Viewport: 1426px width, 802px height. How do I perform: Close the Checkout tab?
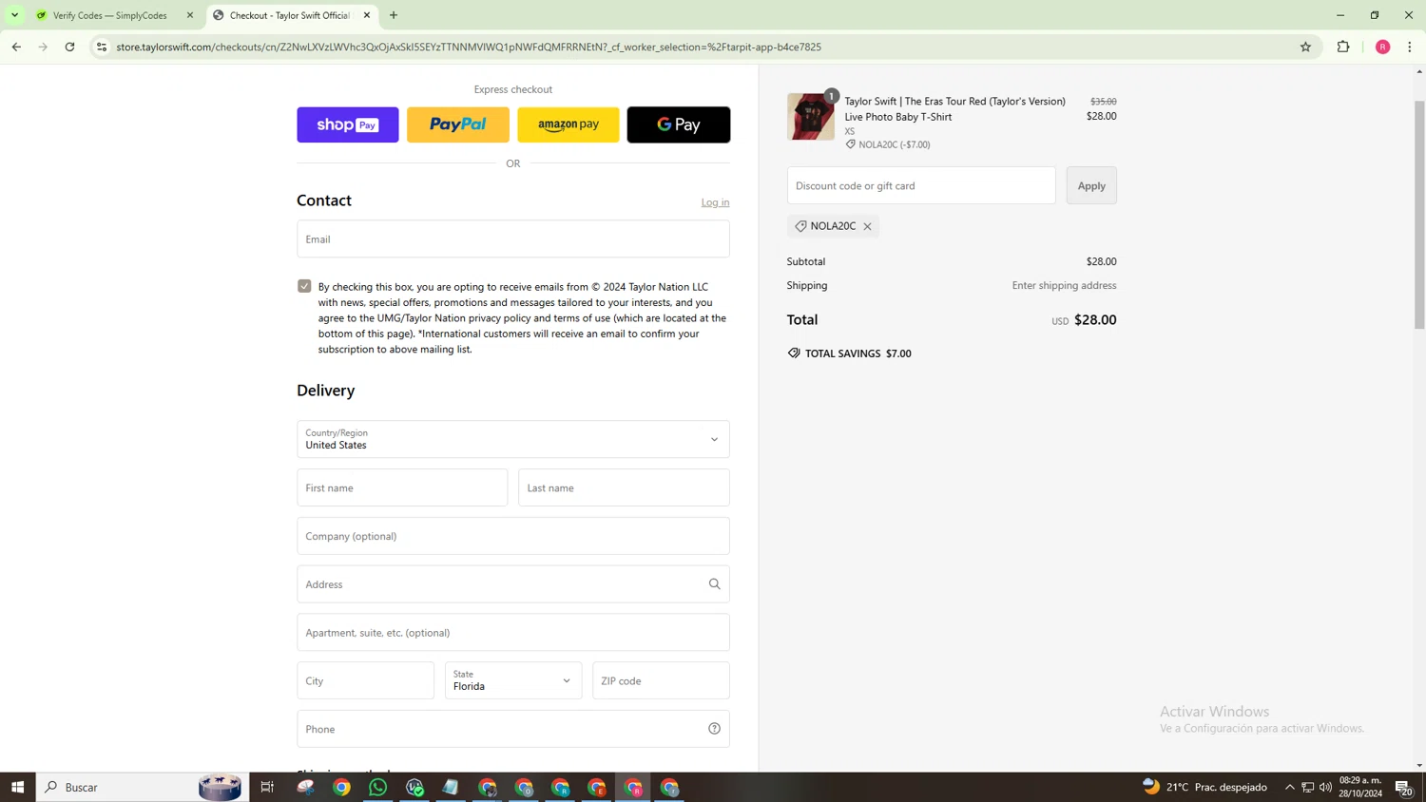[367, 15]
